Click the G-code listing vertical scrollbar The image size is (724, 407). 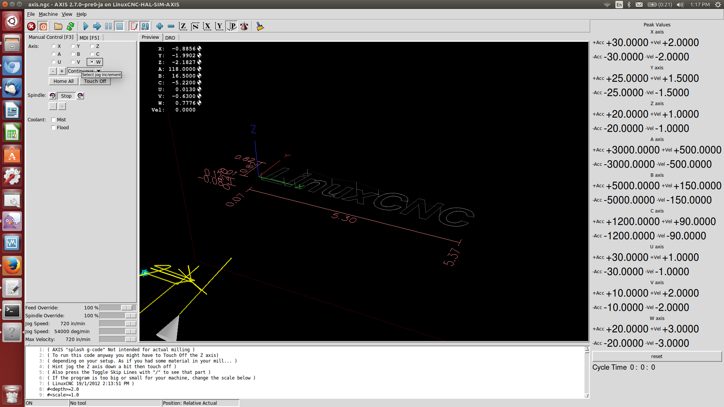[x=587, y=372]
